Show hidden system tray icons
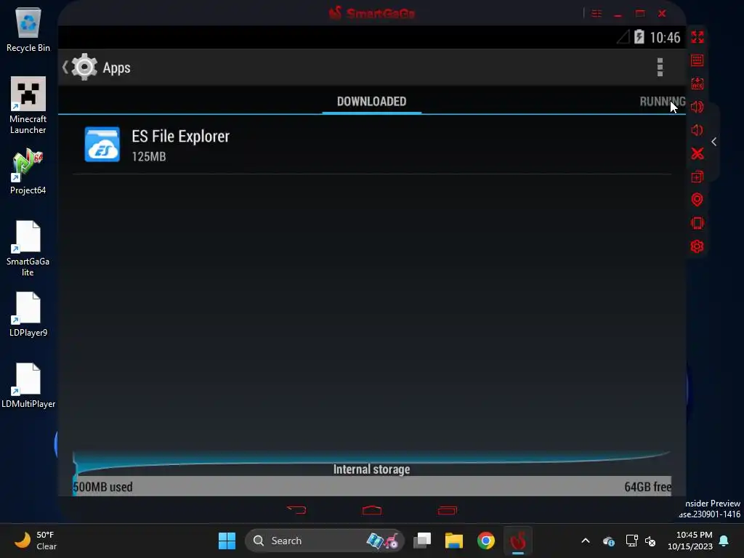Image resolution: width=744 pixels, height=558 pixels. click(x=586, y=541)
